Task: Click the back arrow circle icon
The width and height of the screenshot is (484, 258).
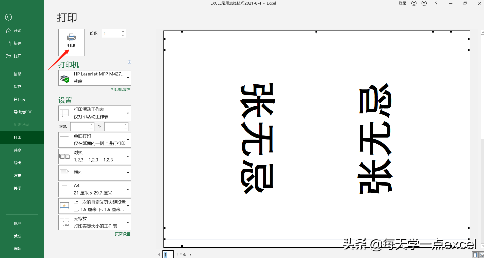Action: [8, 17]
